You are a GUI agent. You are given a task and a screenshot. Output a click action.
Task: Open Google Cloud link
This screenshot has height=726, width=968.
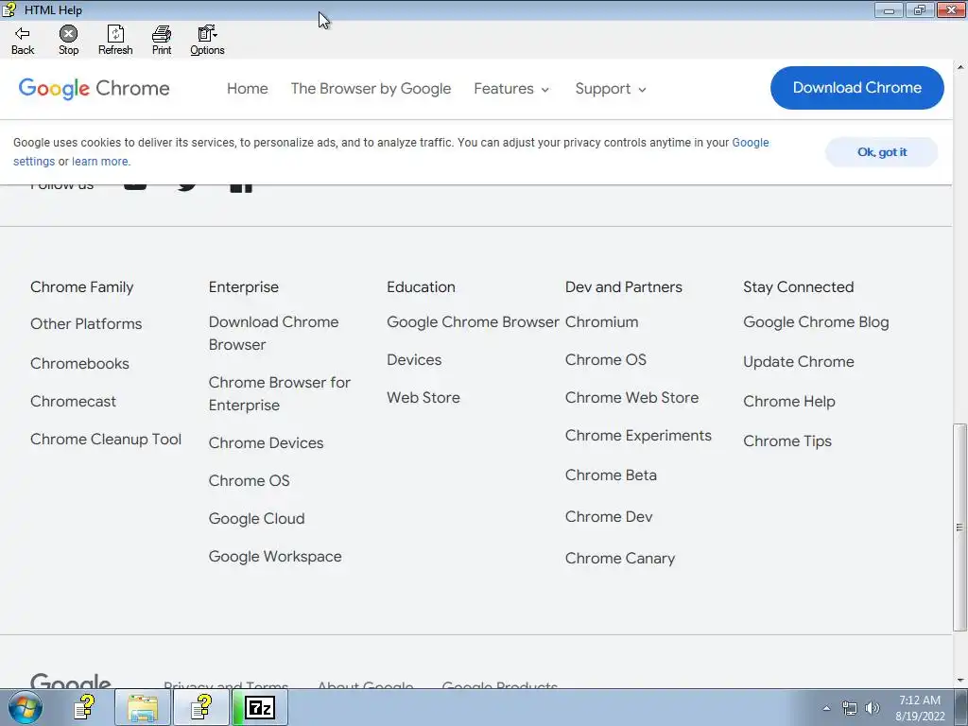coord(256,519)
